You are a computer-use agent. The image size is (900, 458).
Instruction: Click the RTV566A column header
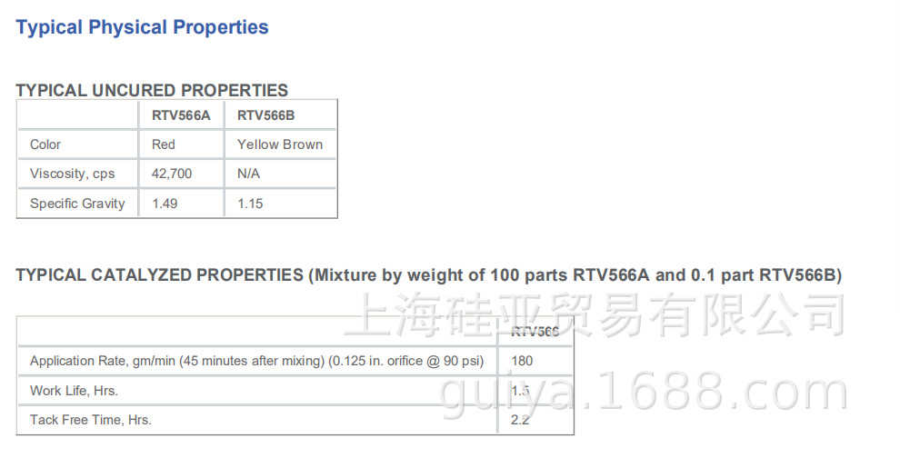point(181,115)
